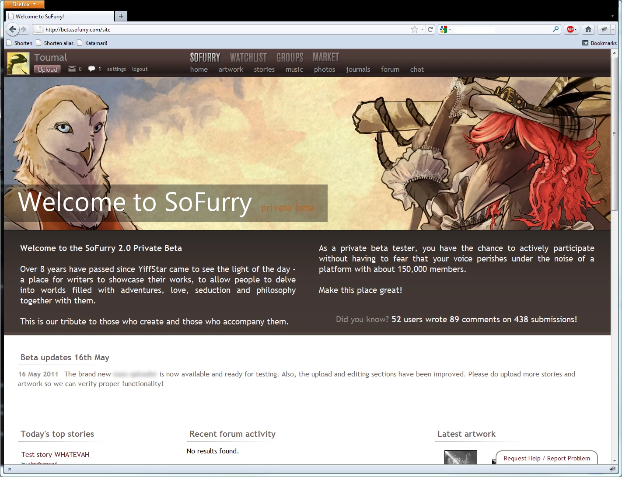
Task: Go to the browser home page icon
Action: coord(588,29)
